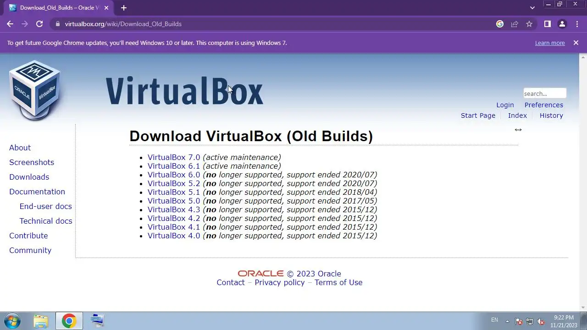Dismiss the Chrome update notification bar

[x=576, y=43]
